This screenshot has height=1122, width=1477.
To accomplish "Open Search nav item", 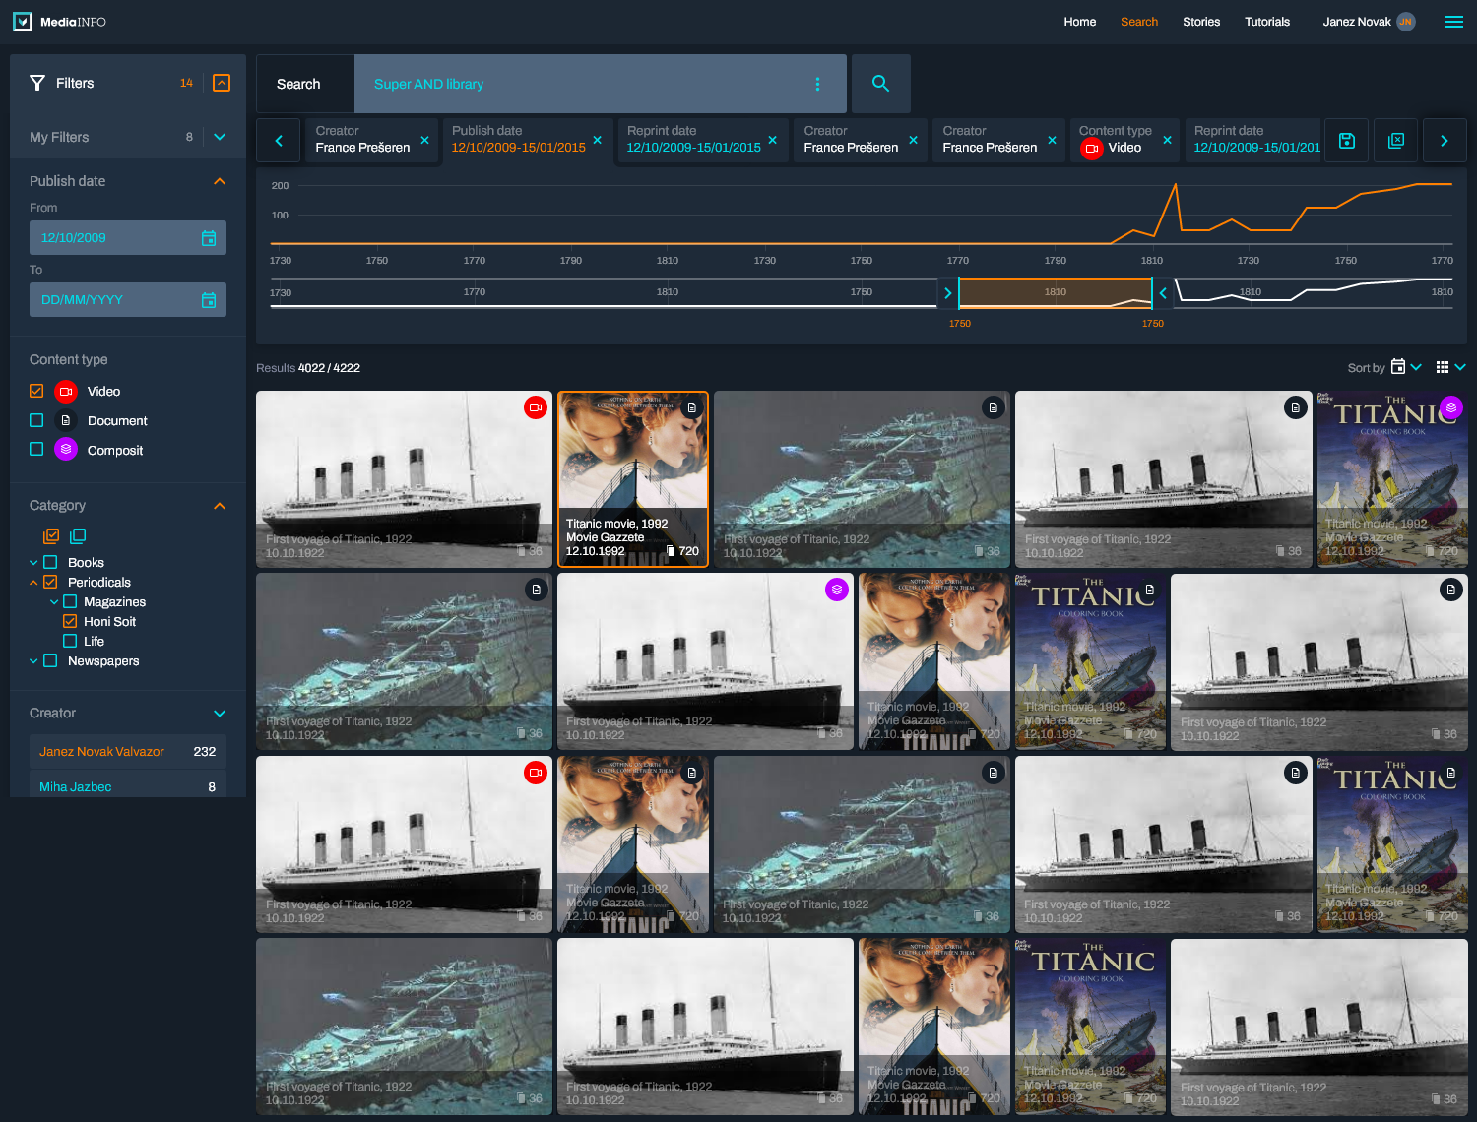I will (x=1139, y=22).
